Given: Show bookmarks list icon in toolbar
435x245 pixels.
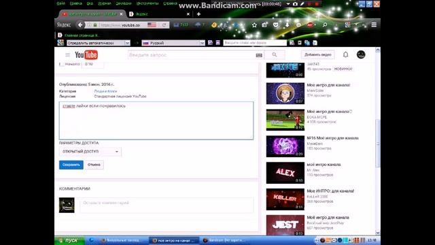Looking at the screenshot, I should pyautogui.click(x=264, y=25).
